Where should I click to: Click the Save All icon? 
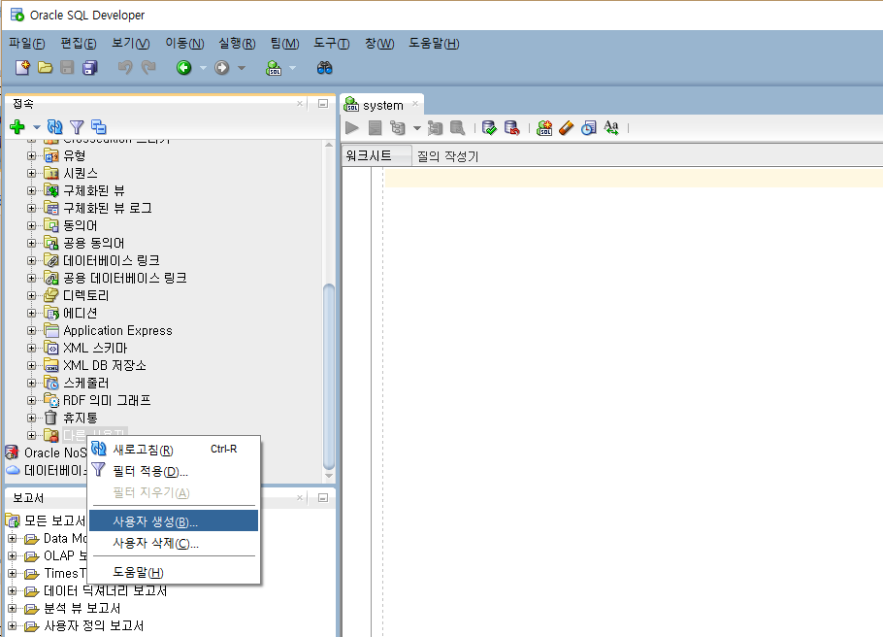point(90,68)
